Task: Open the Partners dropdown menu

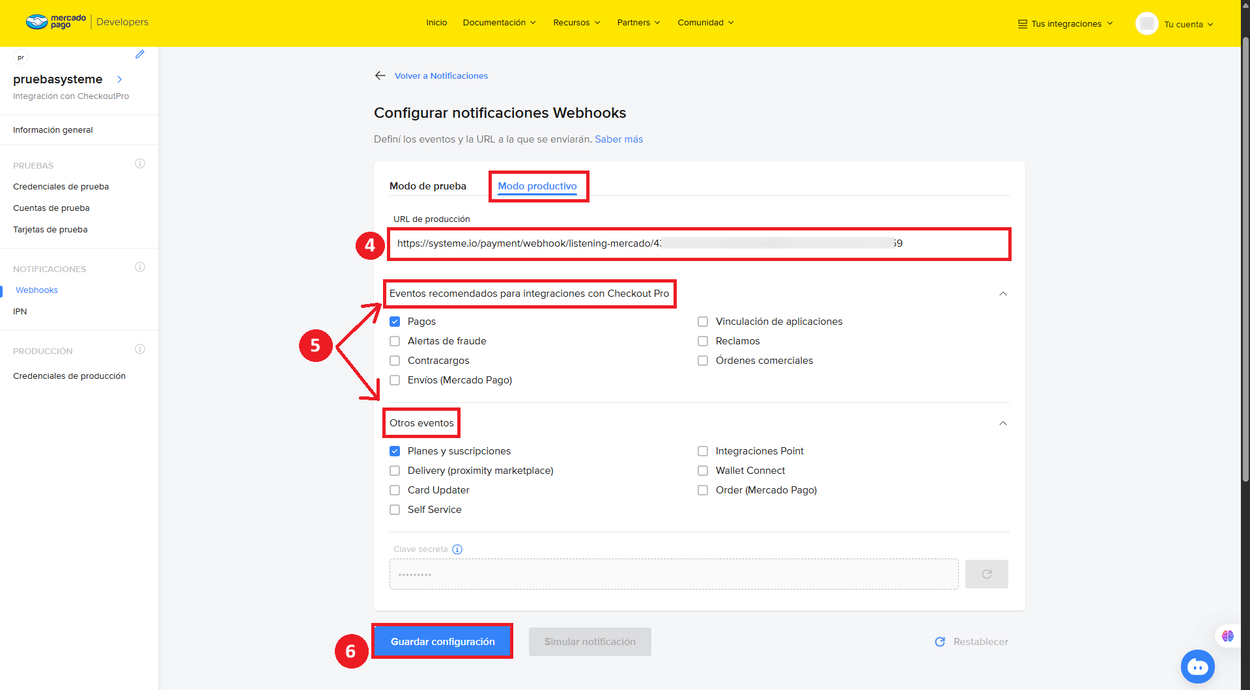Action: [x=639, y=23]
